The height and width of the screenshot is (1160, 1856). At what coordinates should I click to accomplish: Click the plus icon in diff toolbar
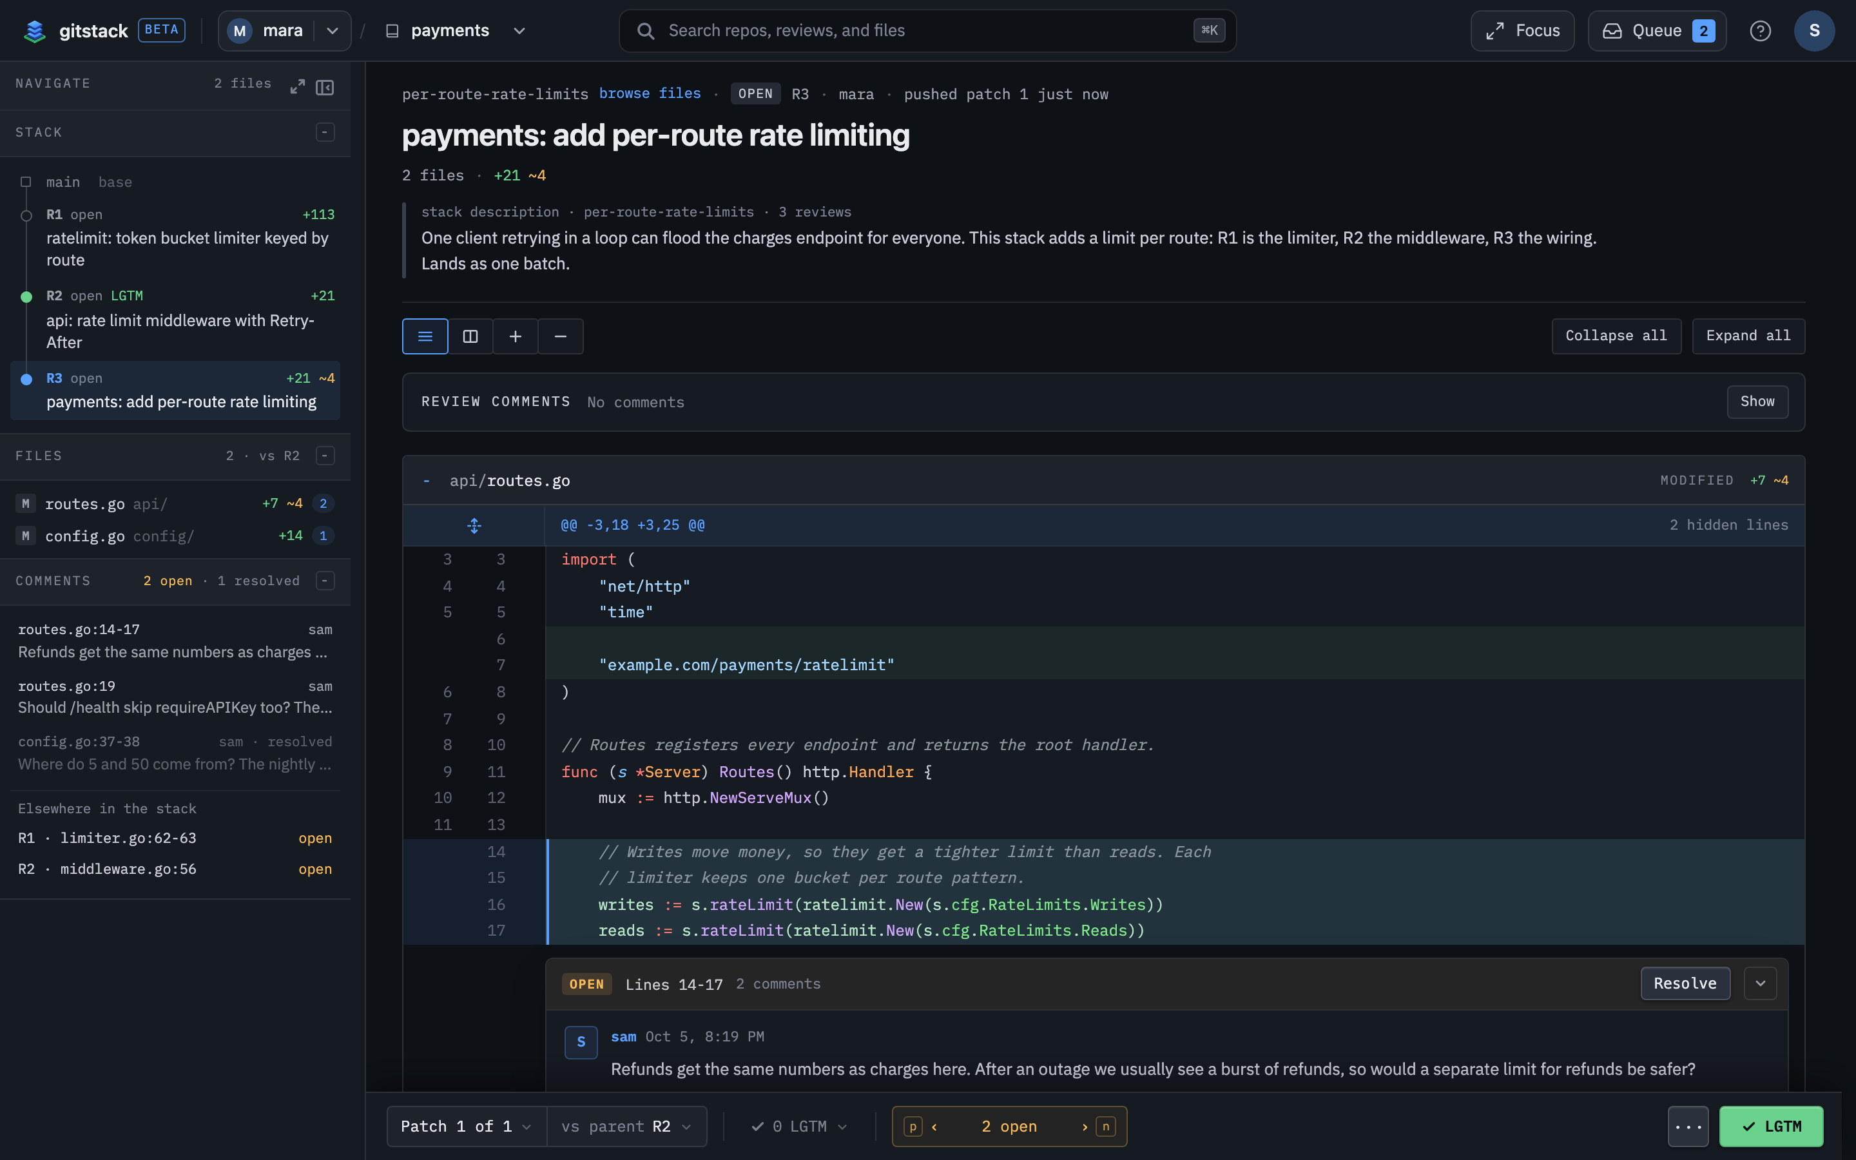pos(516,336)
